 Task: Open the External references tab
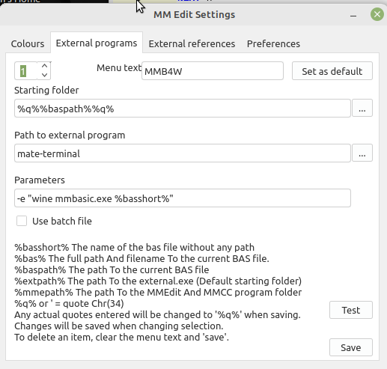(x=192, y=43)
